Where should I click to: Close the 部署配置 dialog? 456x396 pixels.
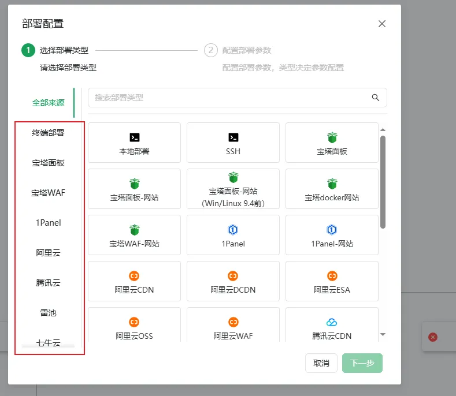tap(382, 24)
